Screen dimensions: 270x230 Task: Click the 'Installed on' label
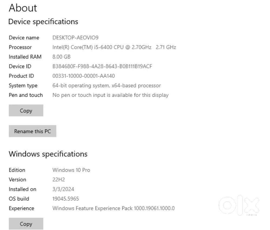(23, 189)
